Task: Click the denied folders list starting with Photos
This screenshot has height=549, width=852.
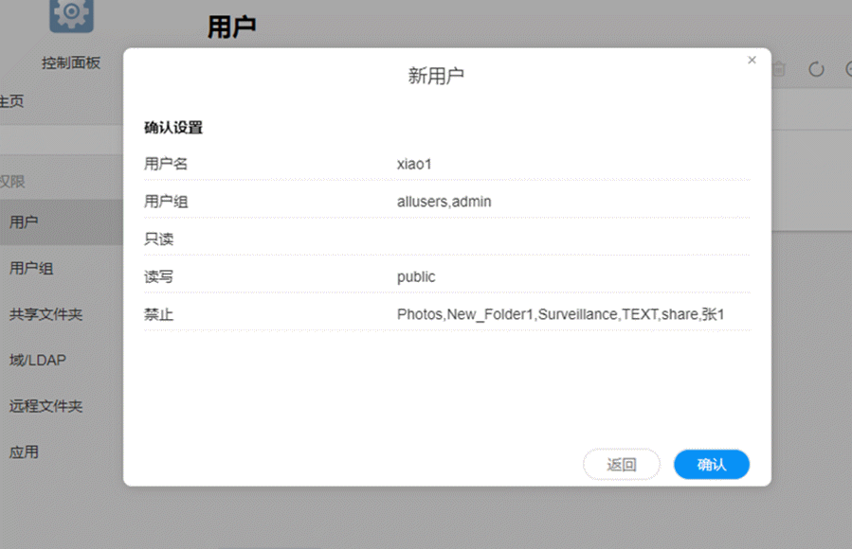Action: [x=560, y=314]
